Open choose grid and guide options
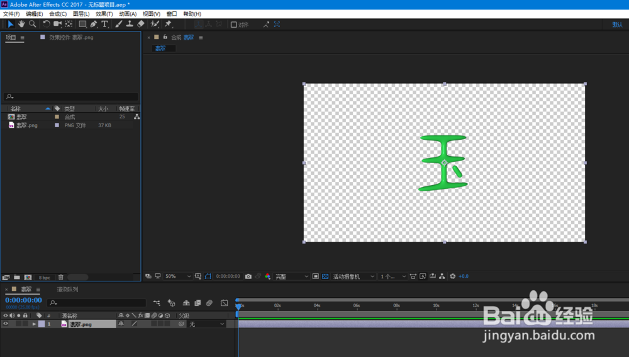This screenshot has width=629, height=357. (x=198, y=276)
